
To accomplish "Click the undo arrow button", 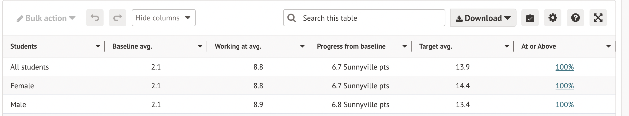I will [95, 18].
